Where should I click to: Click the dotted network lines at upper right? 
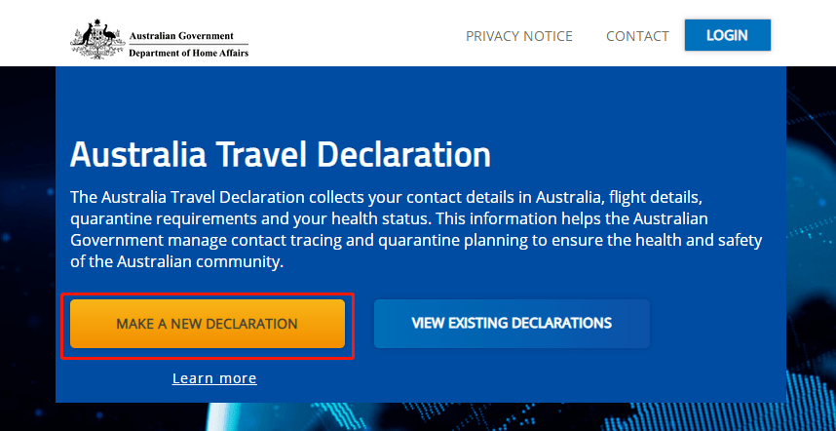pos(811,106)
